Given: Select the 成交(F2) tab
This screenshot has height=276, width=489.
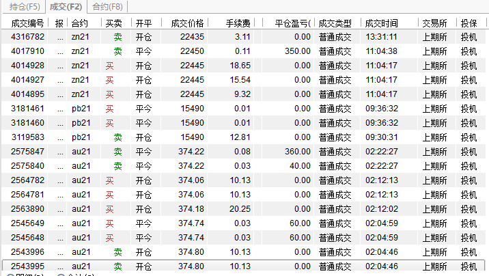Looking at the screenshot, I should pos(66,7).
